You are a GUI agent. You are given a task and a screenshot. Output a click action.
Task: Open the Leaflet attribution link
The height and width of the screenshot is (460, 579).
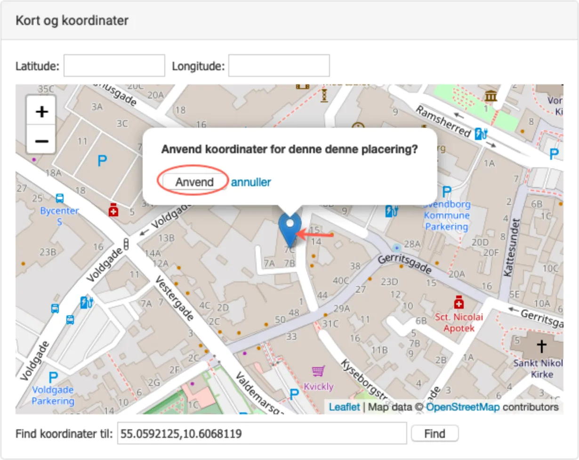pos(344,407)
